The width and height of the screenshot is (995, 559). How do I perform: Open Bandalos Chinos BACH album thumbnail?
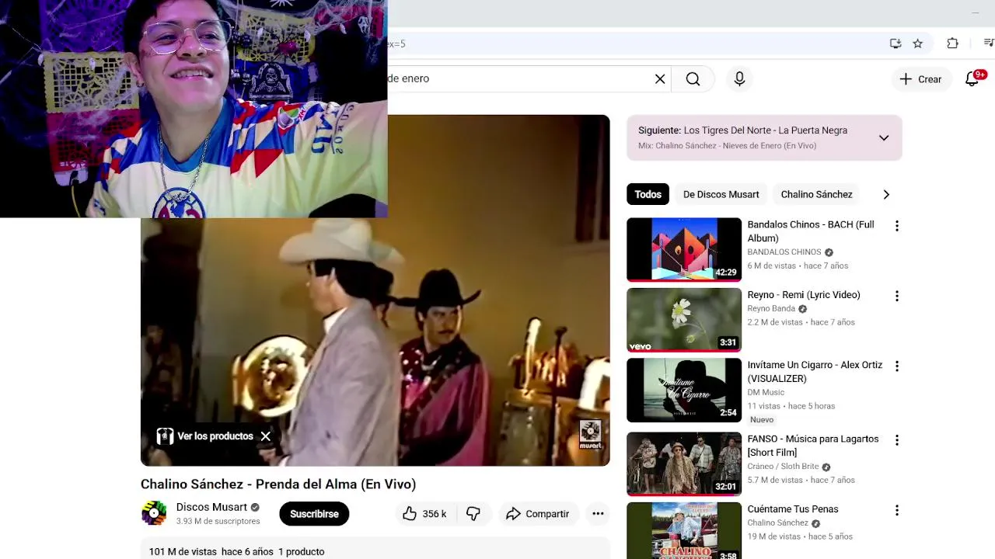point(684,249)
